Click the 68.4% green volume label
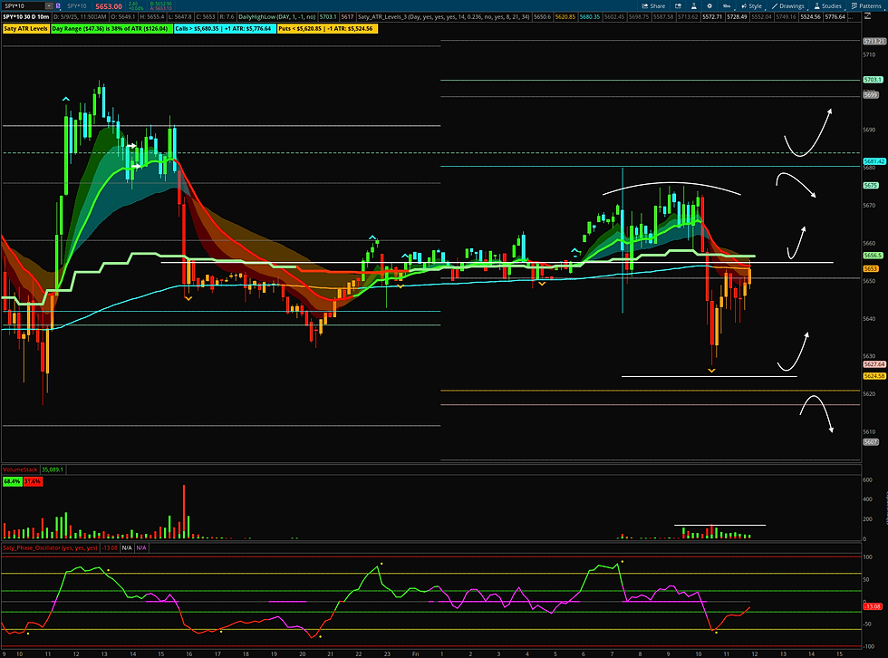Image resolution: width=888 pixels, height=658 pixels. [12, 481]
